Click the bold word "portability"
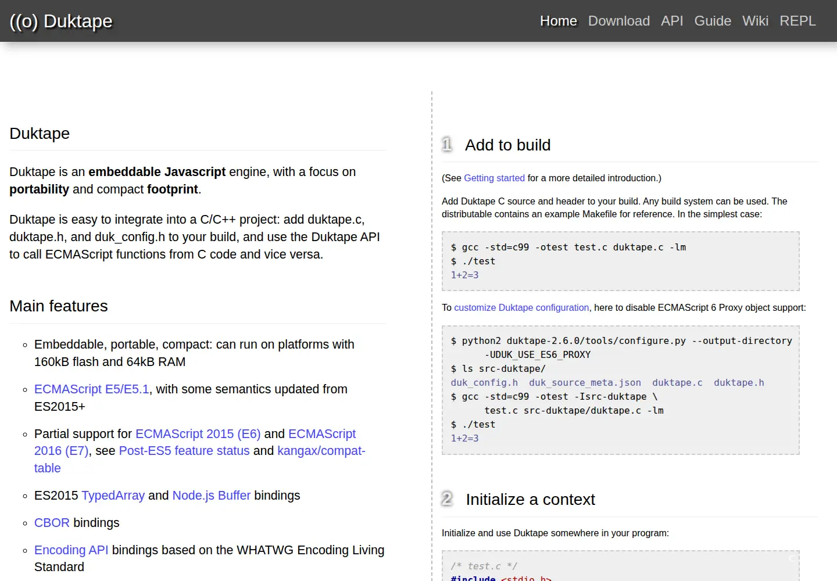Viewport: 837px width, 581px height. 39,189
